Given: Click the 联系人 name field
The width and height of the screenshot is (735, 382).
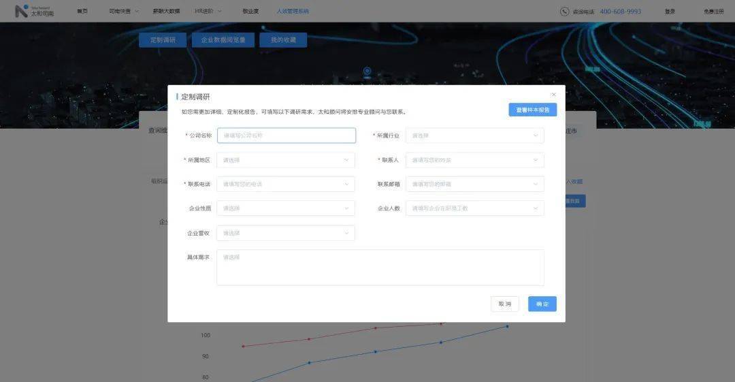Looking at the screenshot, I should point(475,160).
